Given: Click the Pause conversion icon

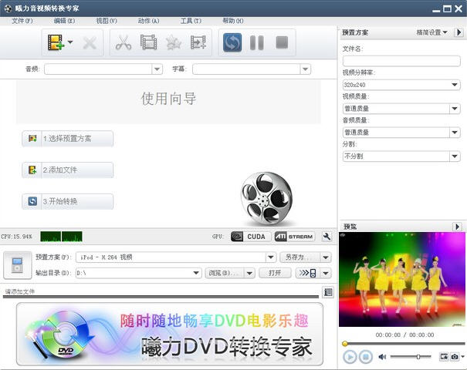Looking at the screenshot, I should 257,42.
